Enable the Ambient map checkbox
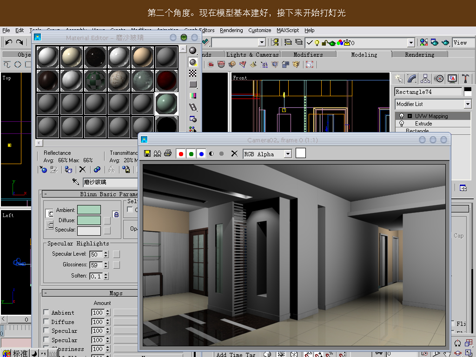The image size is (476, 357). pos(46,312)
